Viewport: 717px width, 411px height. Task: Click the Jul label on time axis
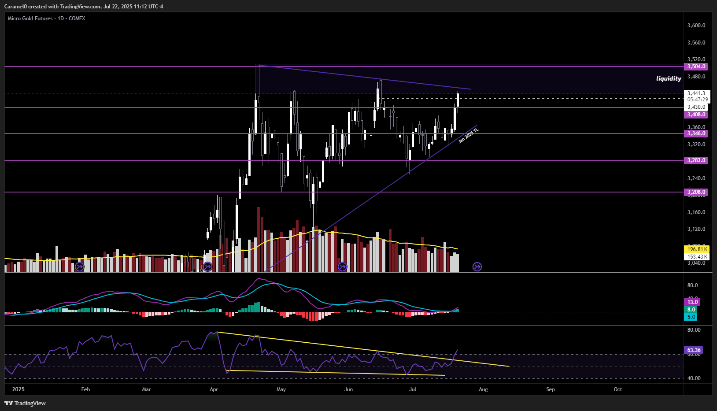click(x=413, y=389)
